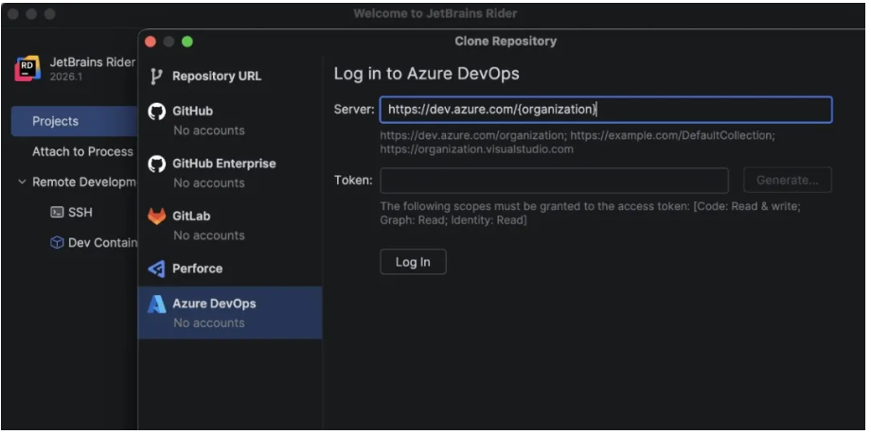Select Attach to Process item
This screenshot has width=871, height=434.
pyautogui.click(x=82, y=151)
